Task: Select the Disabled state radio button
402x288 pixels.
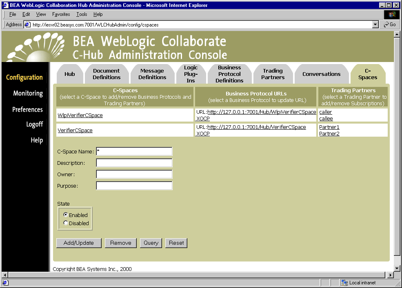Action: click(x=66, y=223)
